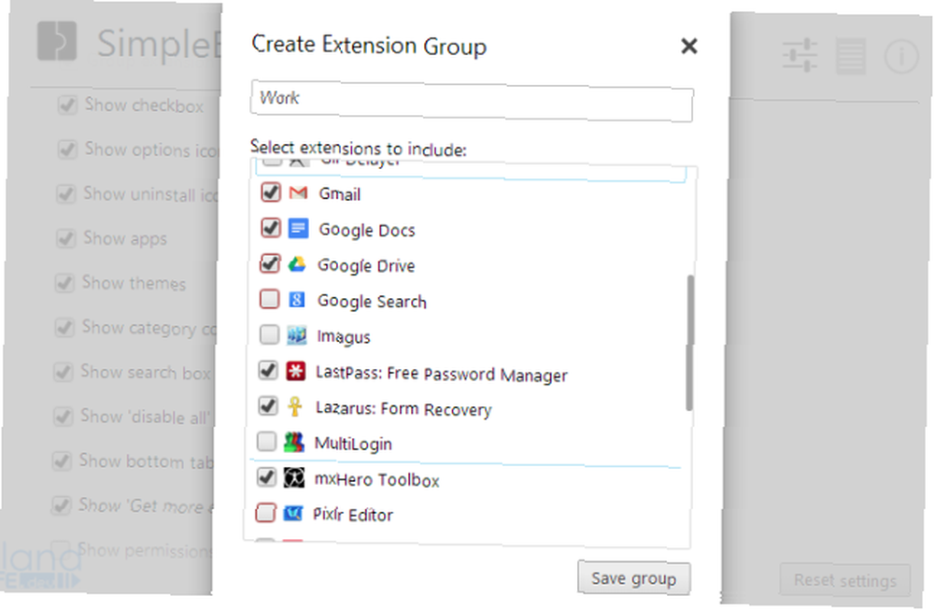Open the info icon in header

[x=901, y=57]
